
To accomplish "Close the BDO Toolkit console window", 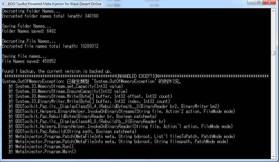I will coord(270,3).
